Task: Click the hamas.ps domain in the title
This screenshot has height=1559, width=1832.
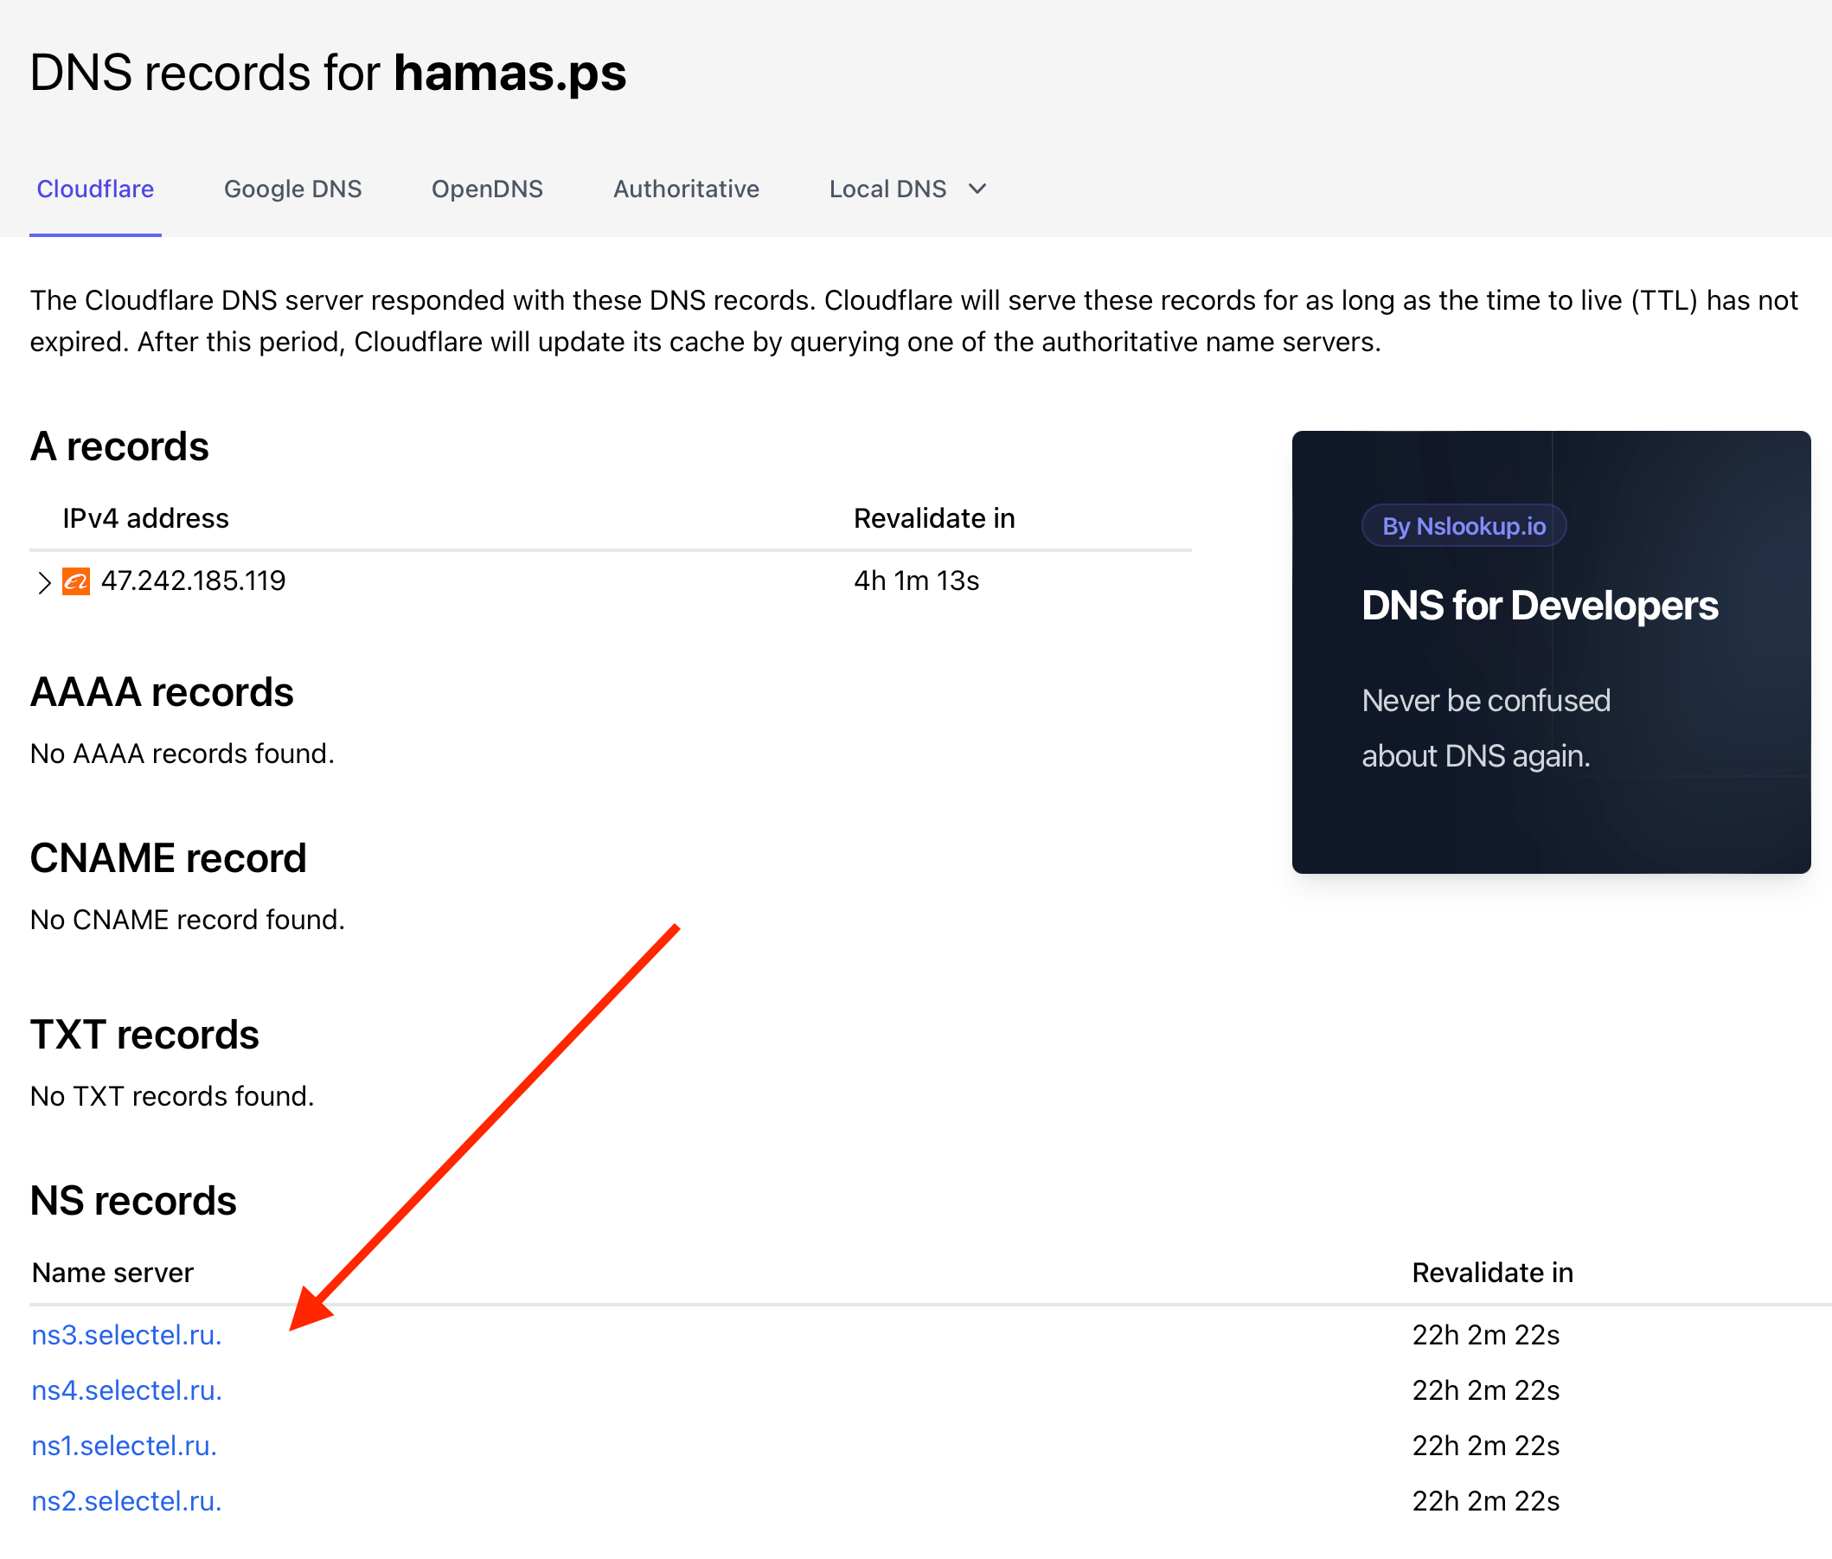Action: (510, 74)
